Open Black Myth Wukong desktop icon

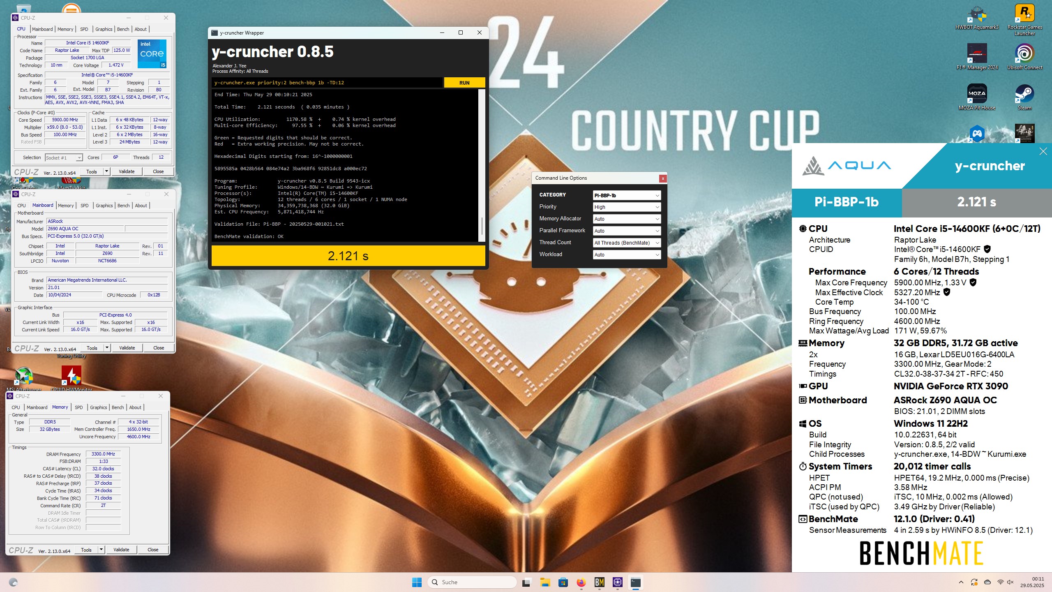(1024, 133)
